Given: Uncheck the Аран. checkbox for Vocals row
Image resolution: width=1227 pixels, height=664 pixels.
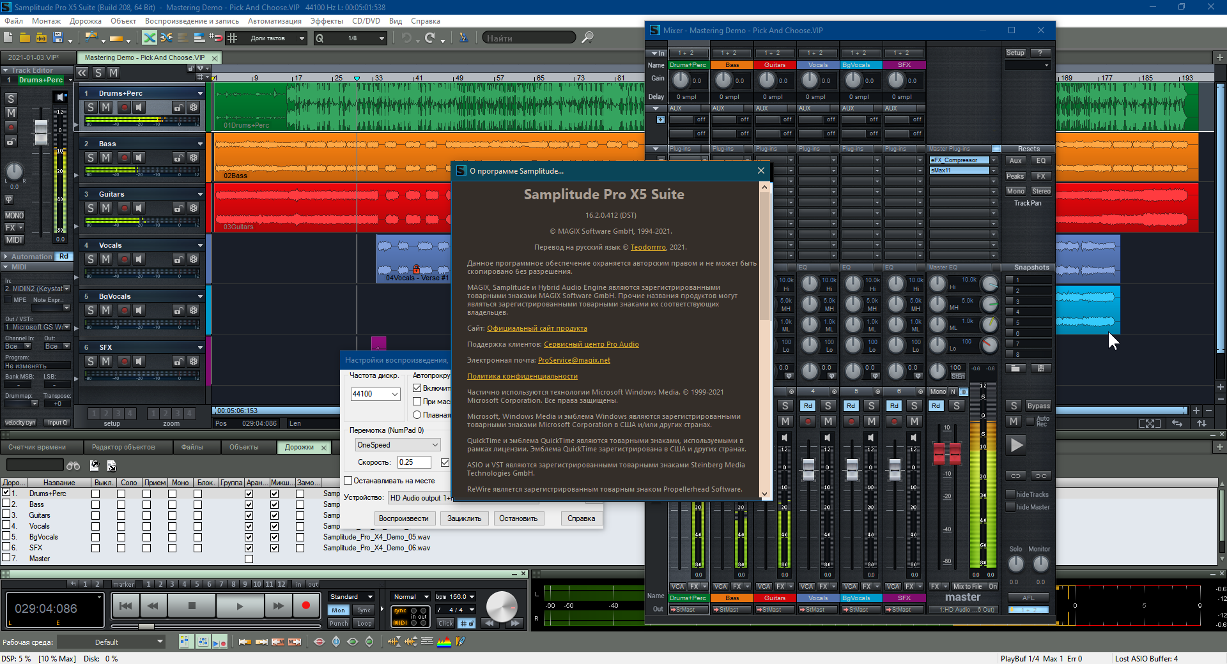Looking at the screenshot, I should (x=249, y=526).
